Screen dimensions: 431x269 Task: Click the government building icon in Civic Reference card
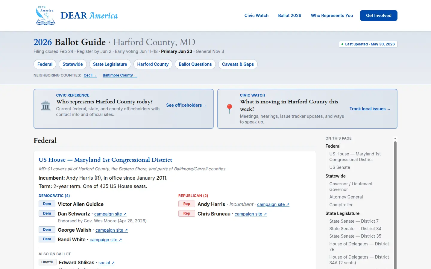pos(46,106)
